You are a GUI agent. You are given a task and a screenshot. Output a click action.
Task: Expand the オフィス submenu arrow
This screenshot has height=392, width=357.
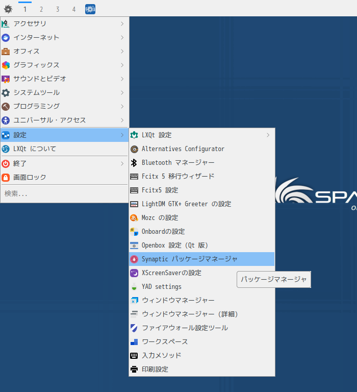click(122, 51)
